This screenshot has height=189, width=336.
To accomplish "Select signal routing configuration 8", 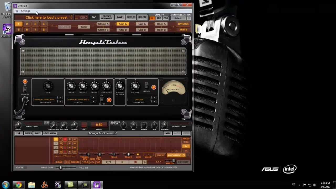I will tap(44, 30).
